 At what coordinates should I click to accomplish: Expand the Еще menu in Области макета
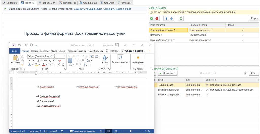point(254,18)
